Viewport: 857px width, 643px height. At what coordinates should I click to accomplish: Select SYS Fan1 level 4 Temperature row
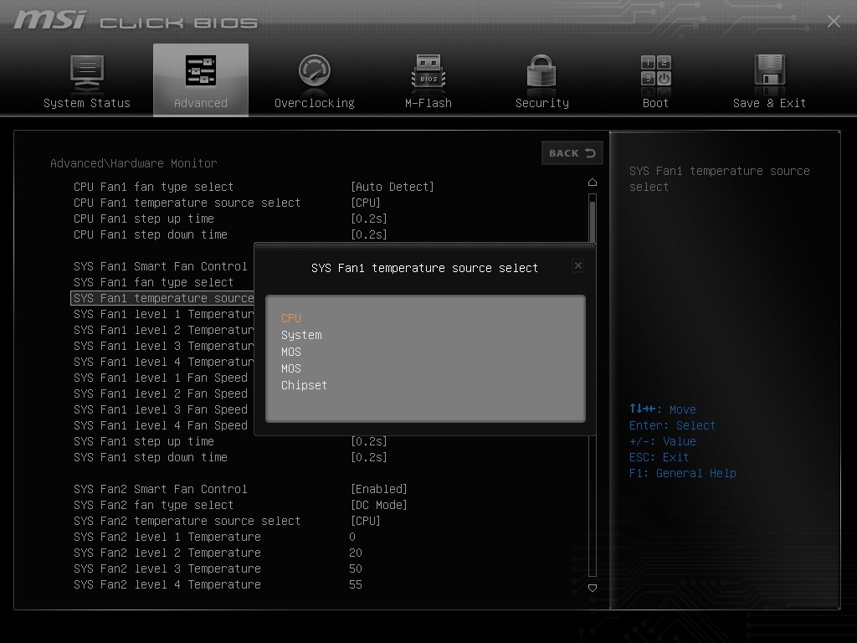coord(163,362)
